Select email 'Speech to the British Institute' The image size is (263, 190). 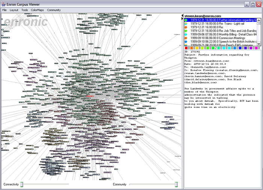221,42
